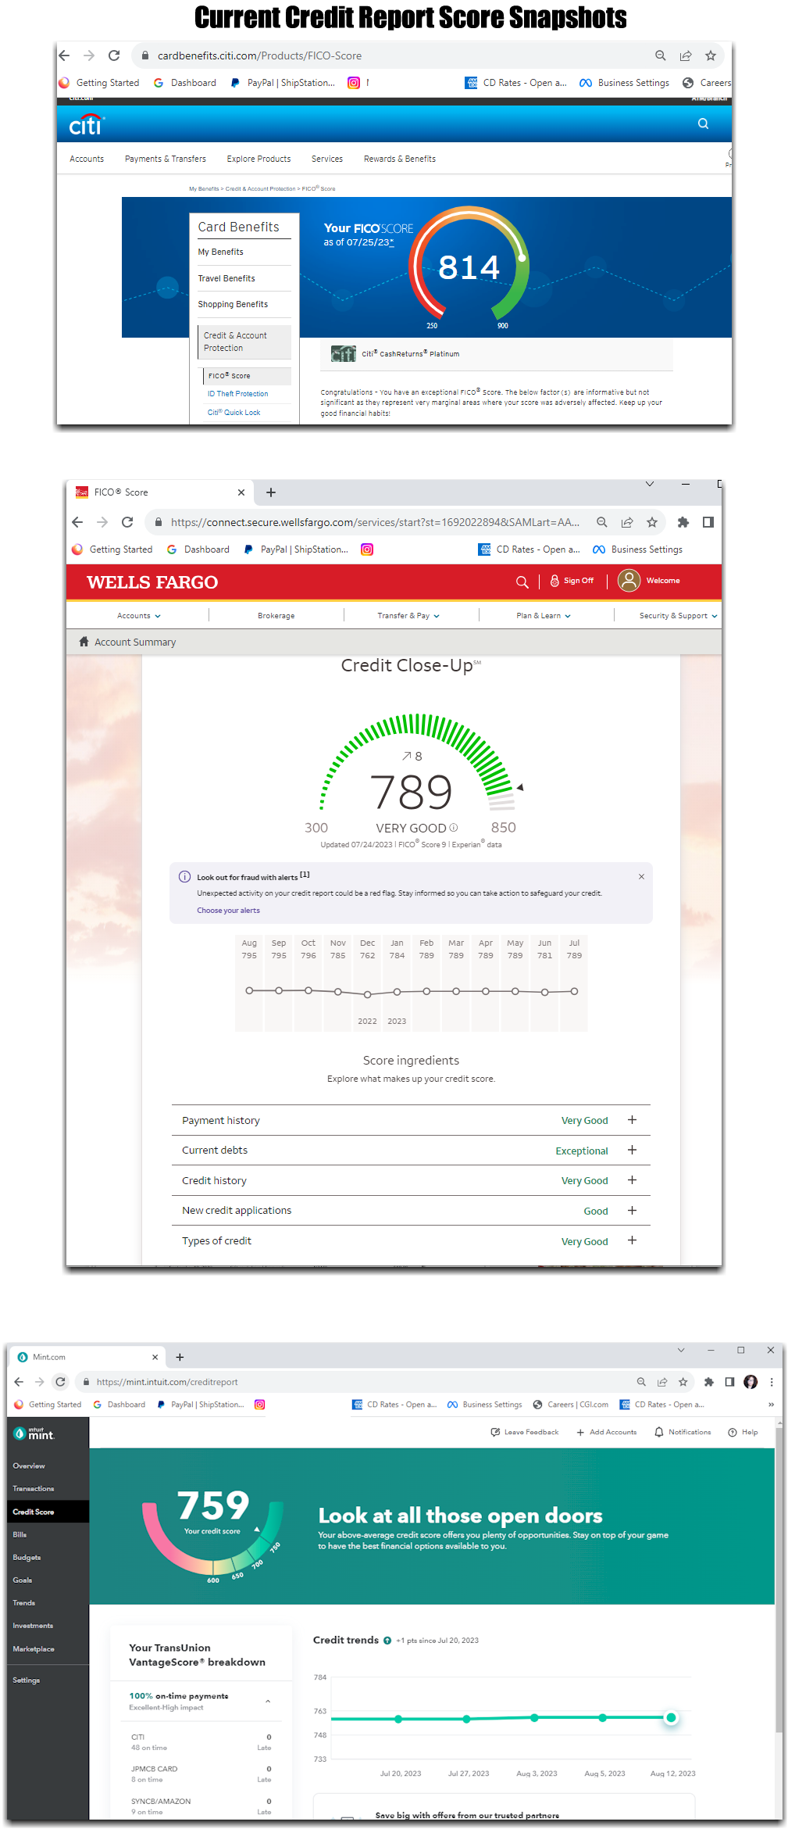The image size is (788, 1829).
Task: Click Sign Off in the Wells Fargo header
Action: tap(572, 581)
